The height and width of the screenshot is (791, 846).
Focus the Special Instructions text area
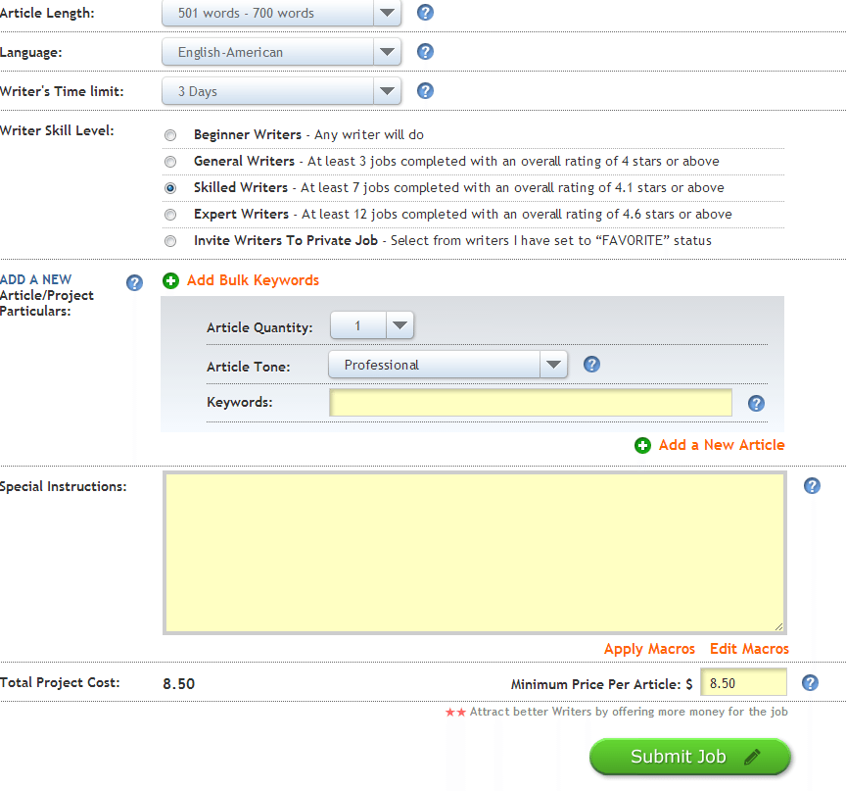point(474,553)
